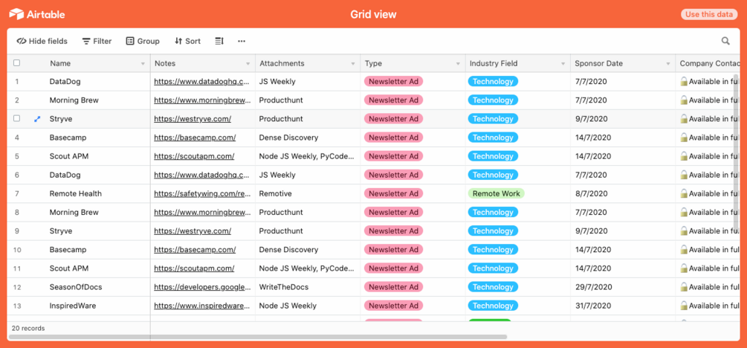Select the 31/7/2020 sponsor date cell
The height and width of the screenshot is (348, 747).
point(623,306)
